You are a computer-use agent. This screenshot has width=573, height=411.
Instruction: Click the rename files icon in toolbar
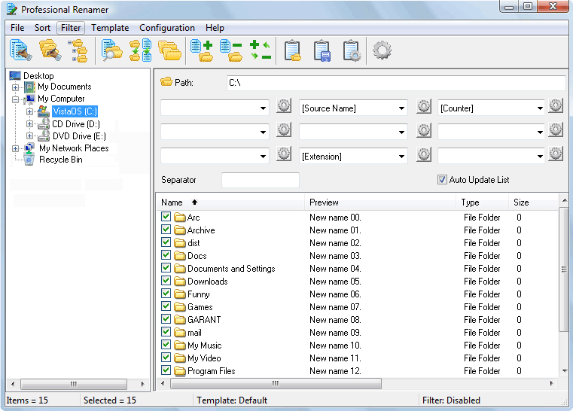20,50
